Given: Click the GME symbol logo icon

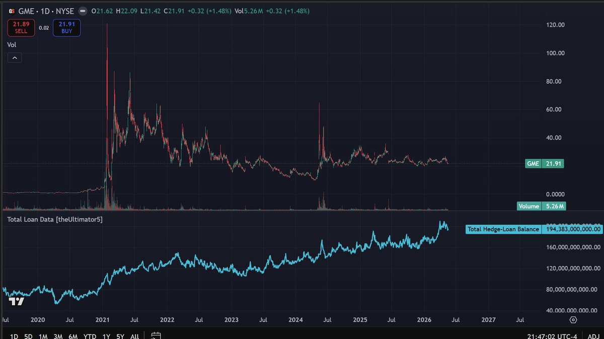Looking at the screenshot, I should 11,11.
